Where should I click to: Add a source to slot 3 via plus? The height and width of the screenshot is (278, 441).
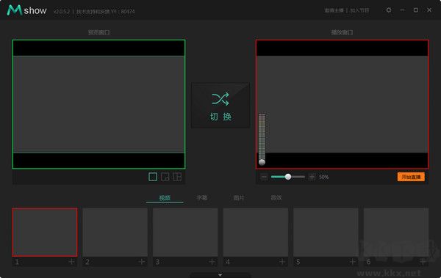pos(212,262)
